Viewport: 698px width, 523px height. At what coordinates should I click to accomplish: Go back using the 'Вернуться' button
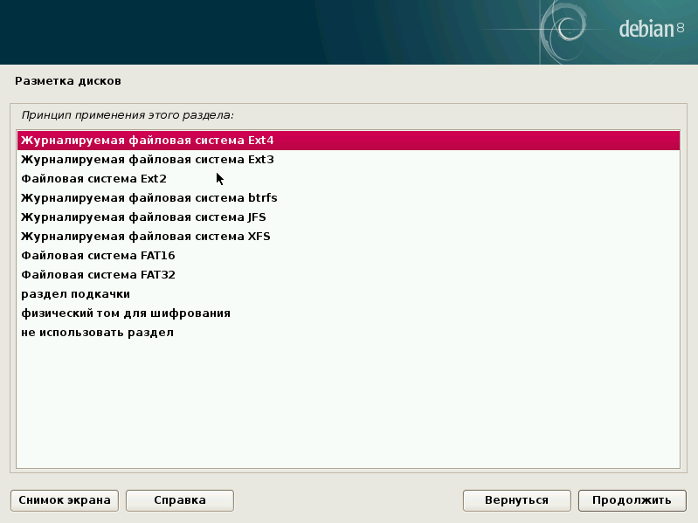(517, 500)
